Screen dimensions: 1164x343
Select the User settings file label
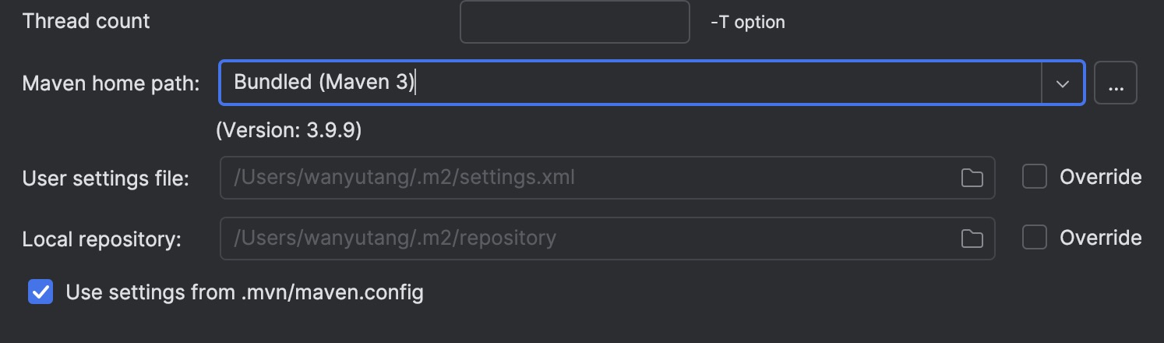[106, 179]
